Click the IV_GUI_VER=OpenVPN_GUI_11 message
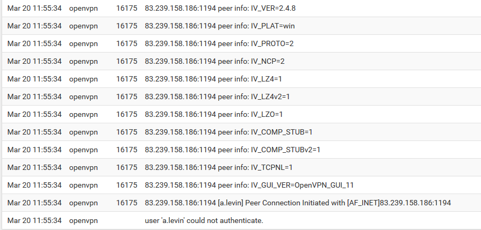Image resolution: width=481 pixels, height=230 pixels. tap(249, 185)
